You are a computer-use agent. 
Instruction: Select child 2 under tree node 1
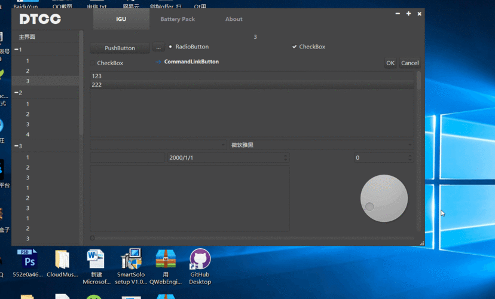[27, 71]
